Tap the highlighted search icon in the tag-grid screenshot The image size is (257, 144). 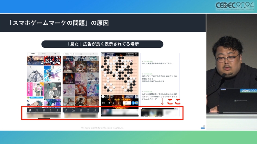74,110
